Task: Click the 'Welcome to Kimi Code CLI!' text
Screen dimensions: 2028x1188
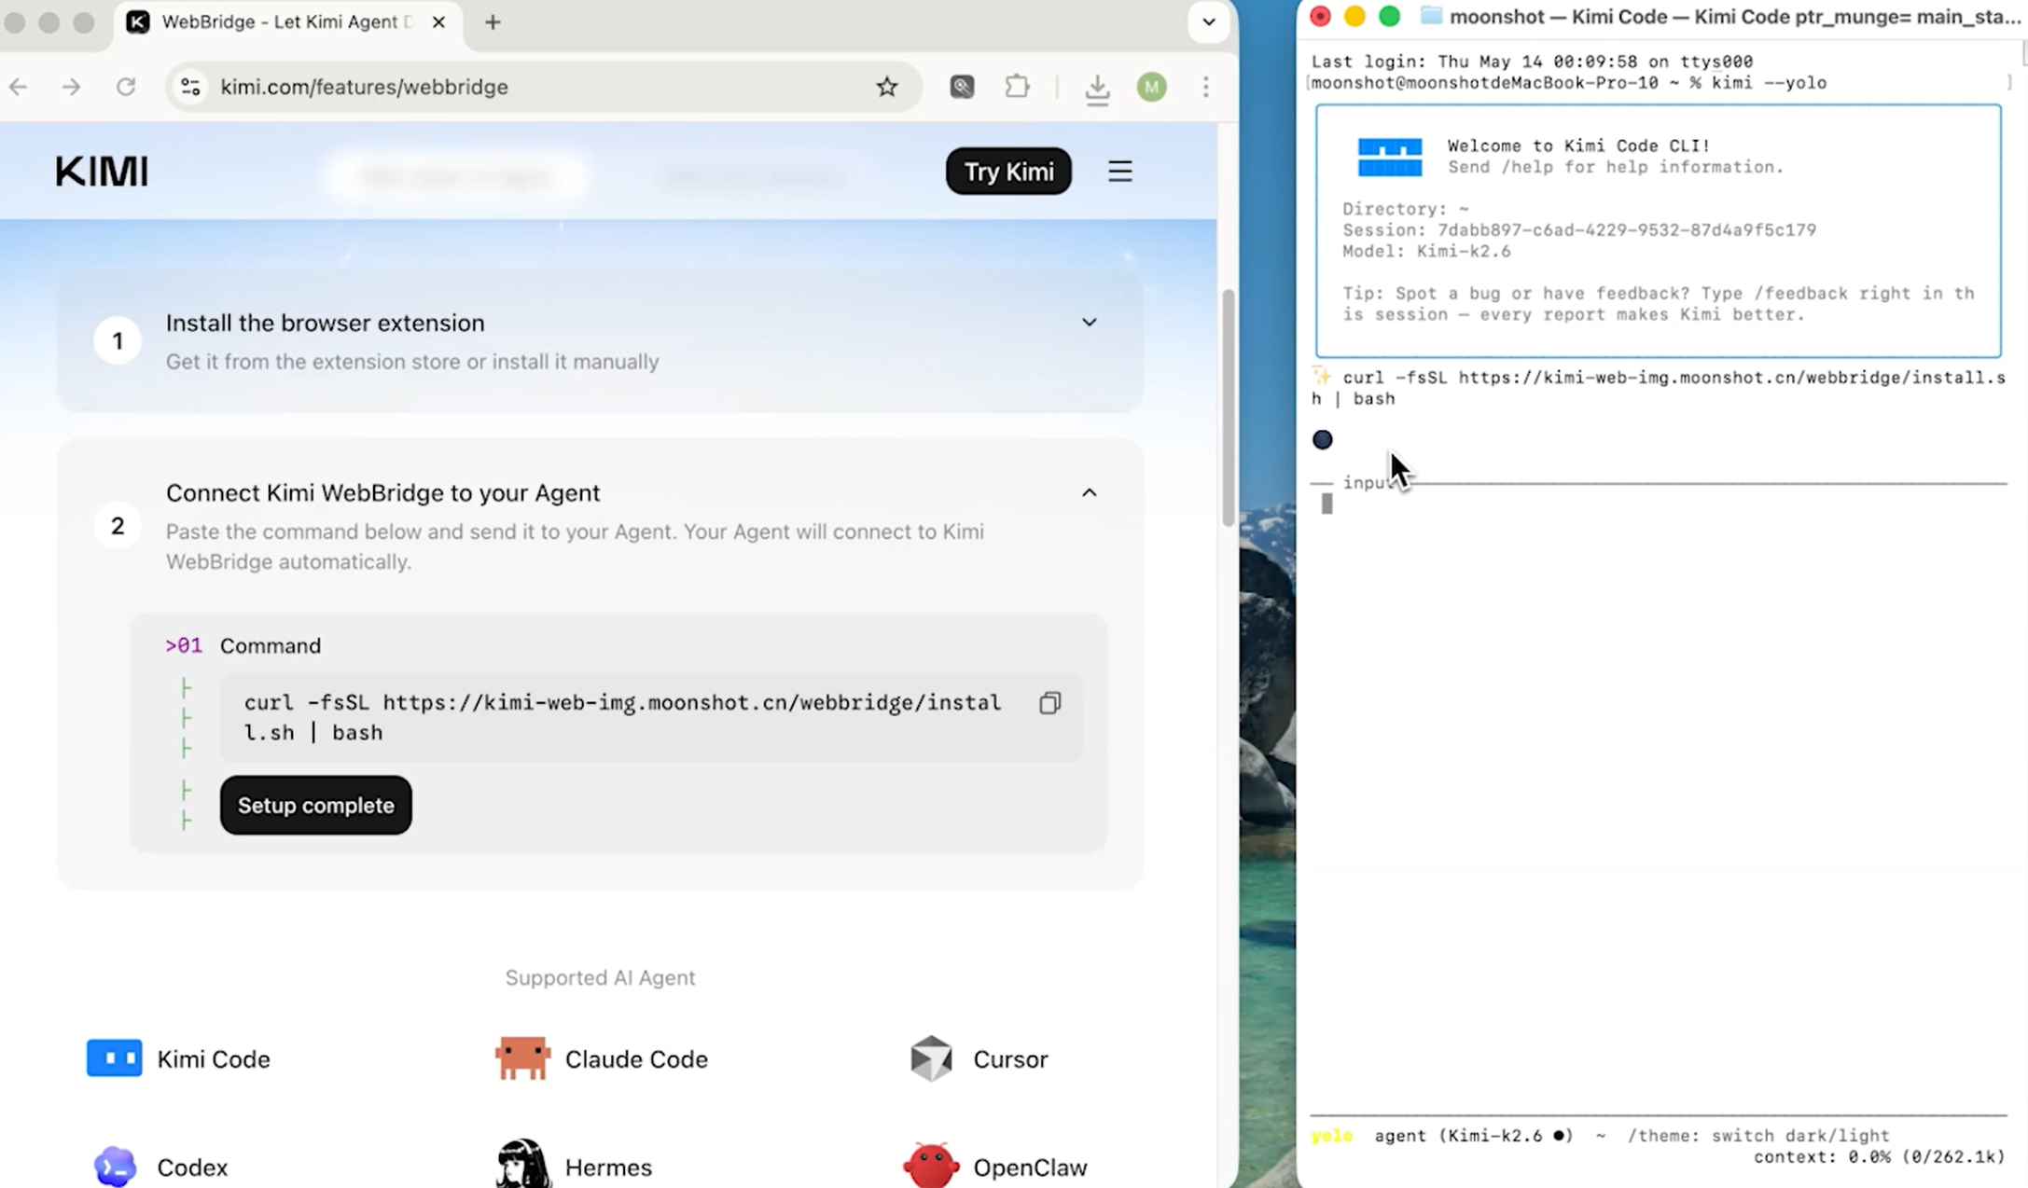Action: [x=1578, y=145]
